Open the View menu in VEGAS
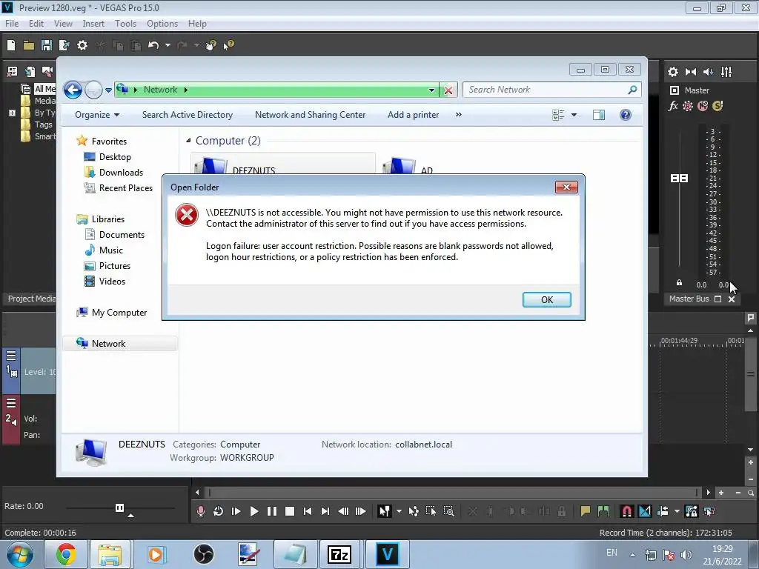759x569 pixels. pos(63,23)
